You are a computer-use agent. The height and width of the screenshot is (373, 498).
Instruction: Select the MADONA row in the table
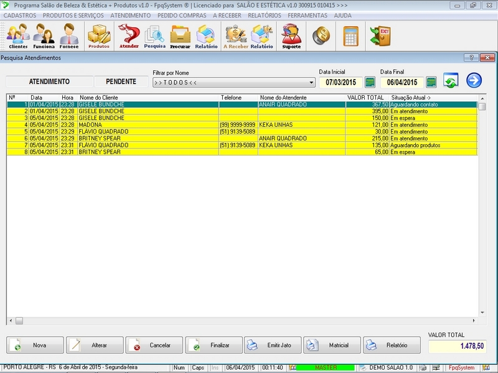pos(90,124)
